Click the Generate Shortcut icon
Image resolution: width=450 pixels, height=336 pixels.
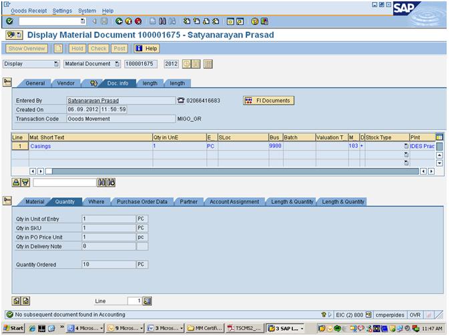point(240,21)
